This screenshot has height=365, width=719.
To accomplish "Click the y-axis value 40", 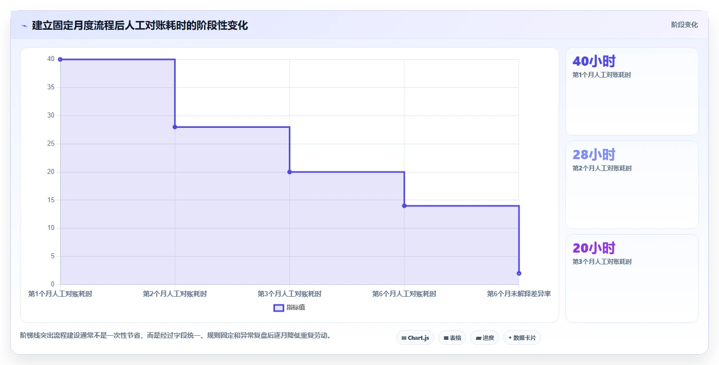I will click(x=51, y=59).
